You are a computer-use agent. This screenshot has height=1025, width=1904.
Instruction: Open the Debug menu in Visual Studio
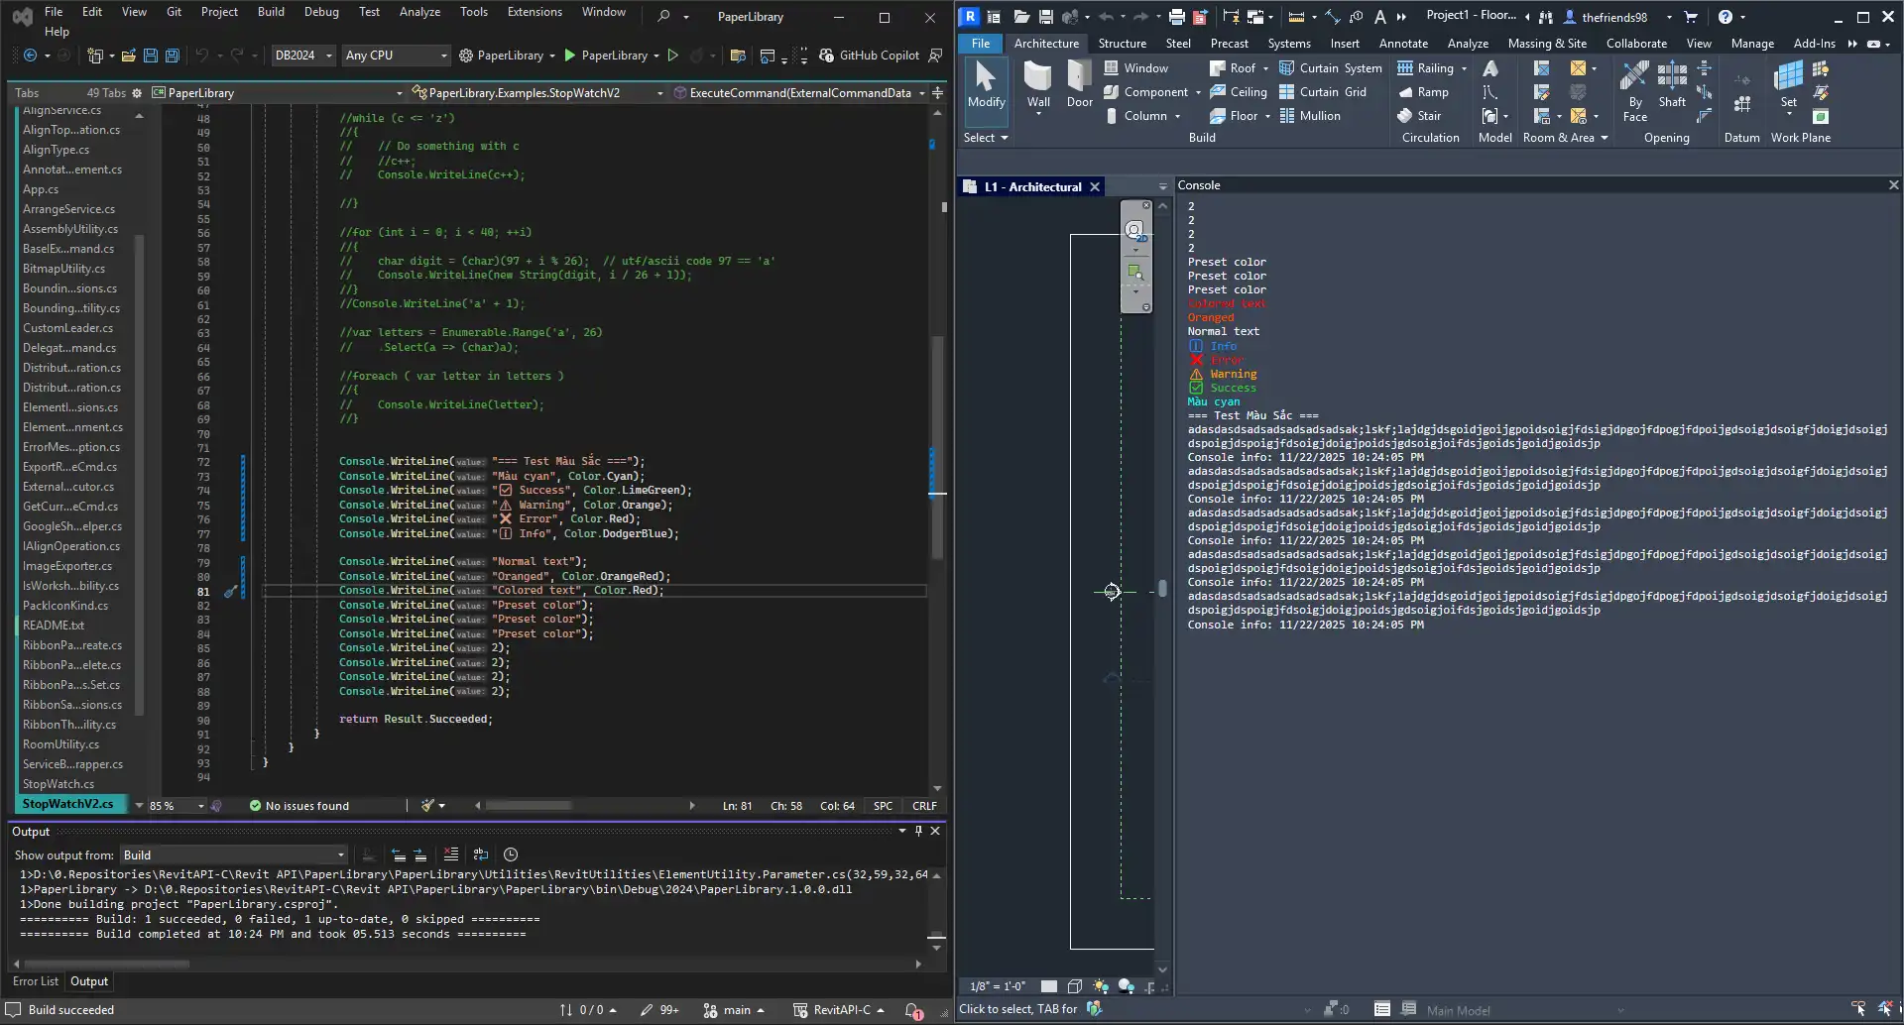pyautogui.click(x=321, y=12)
